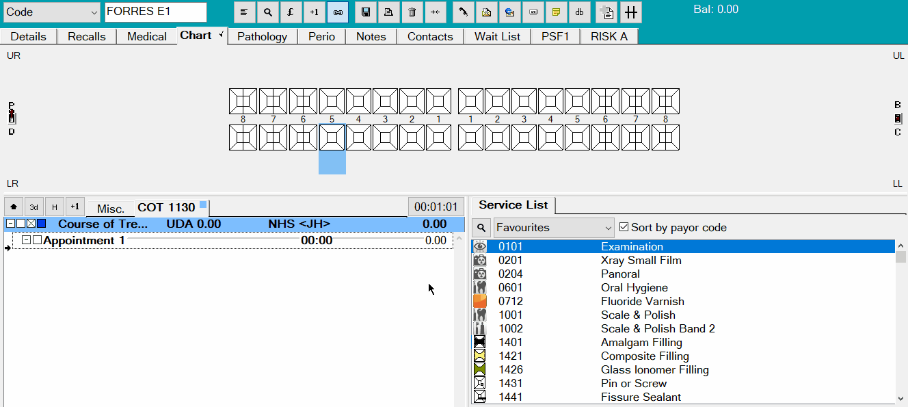
Task: Click the +1 button beside Misc. tab
Action: (x=75, y=207)
